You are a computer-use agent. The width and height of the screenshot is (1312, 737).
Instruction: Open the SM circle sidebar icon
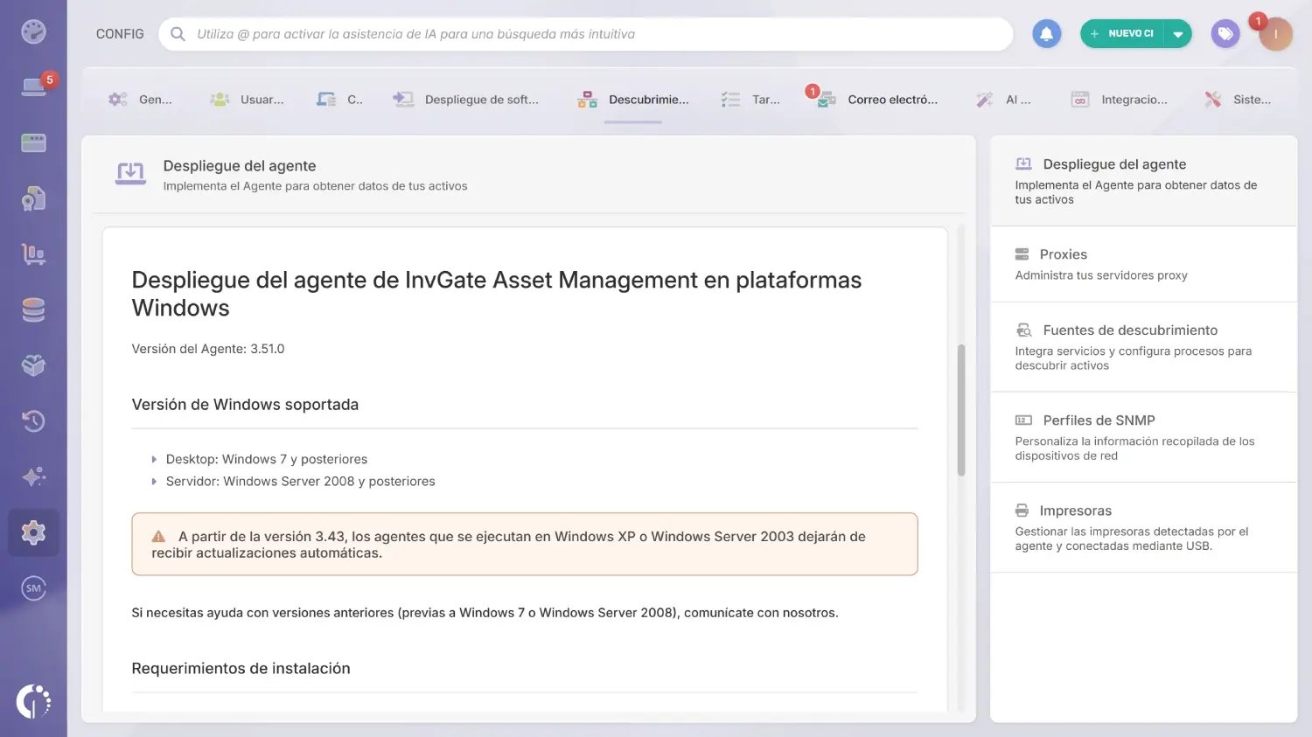click(x=33, y=588)
